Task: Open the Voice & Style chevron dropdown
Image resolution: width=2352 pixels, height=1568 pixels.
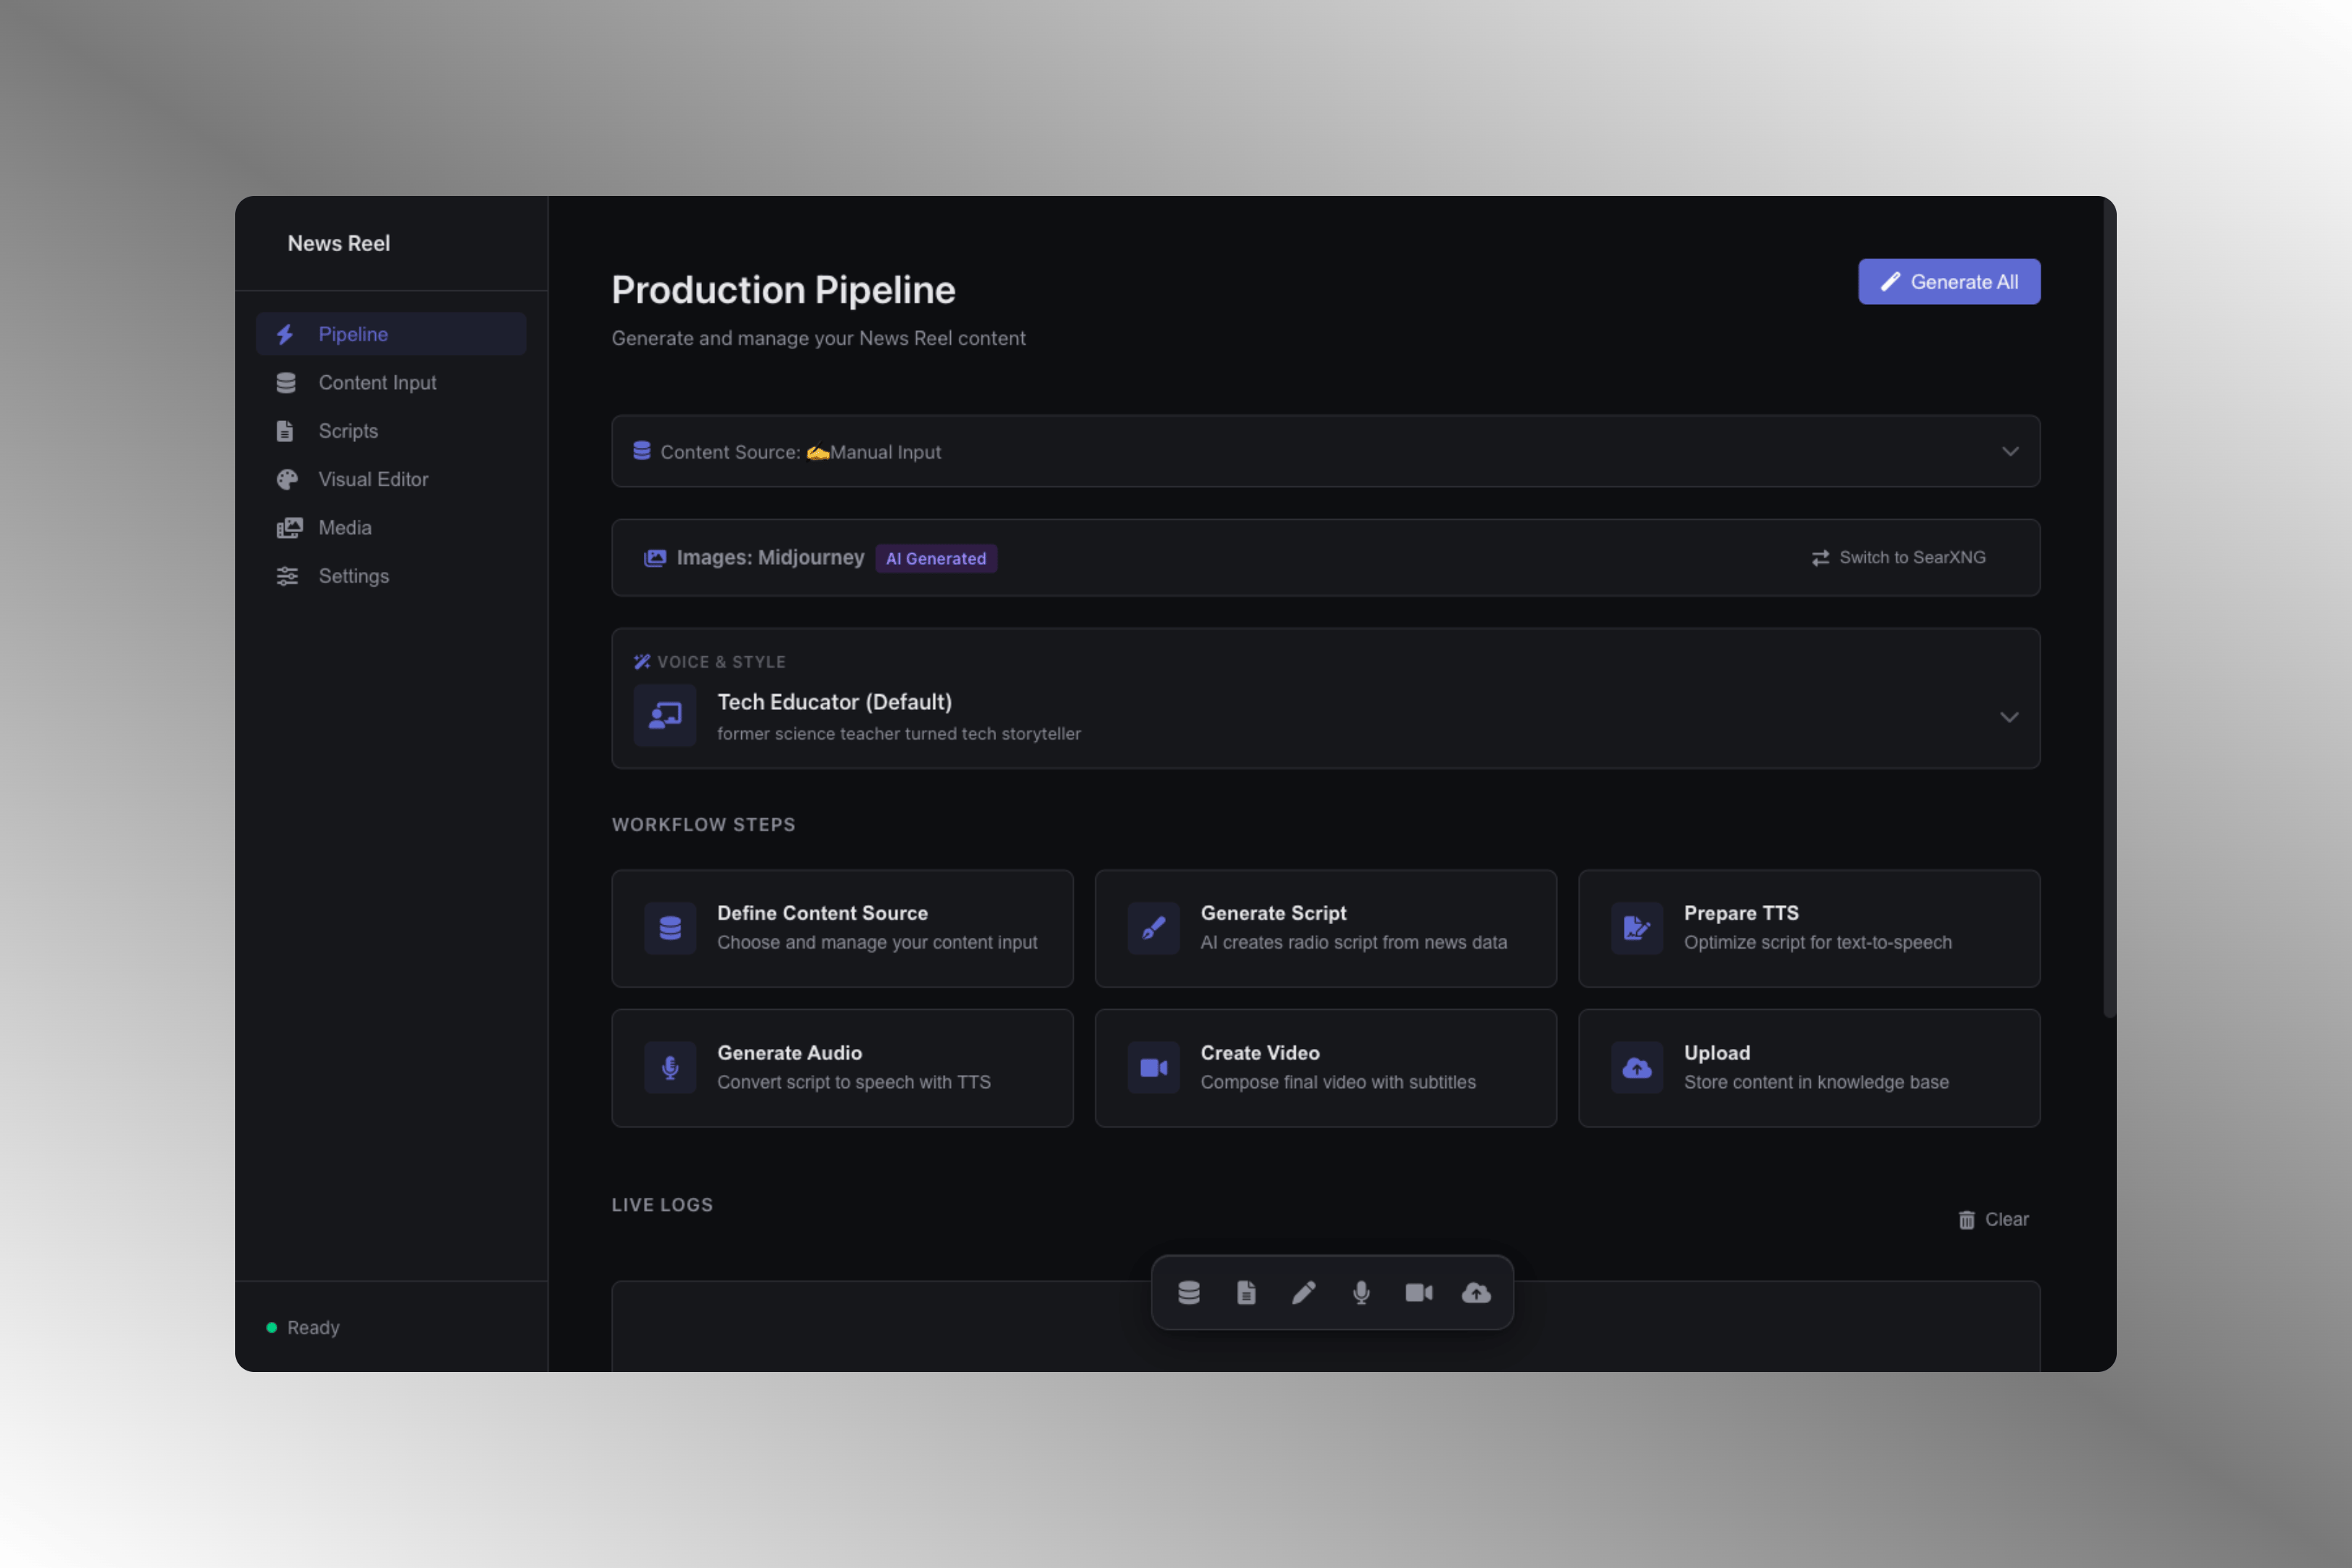Action: pyautogui.click(x=2010, y=717)
